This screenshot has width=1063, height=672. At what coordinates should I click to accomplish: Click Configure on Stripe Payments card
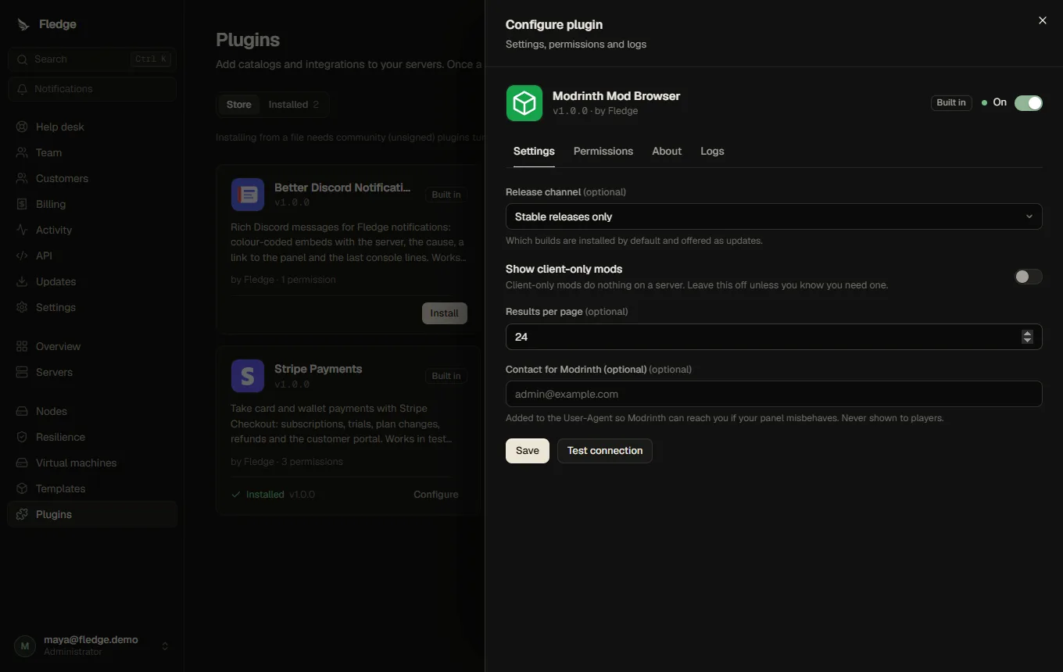tap(436, 495)
